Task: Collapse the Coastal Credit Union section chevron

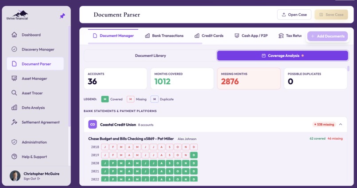Action: click(341, 125)
